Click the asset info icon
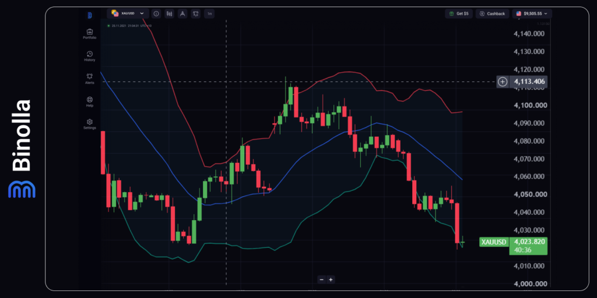 click(x=156, y=14)
